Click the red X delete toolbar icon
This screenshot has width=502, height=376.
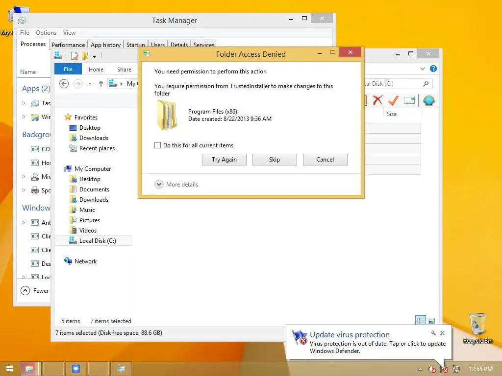click(x=378, y=100)
